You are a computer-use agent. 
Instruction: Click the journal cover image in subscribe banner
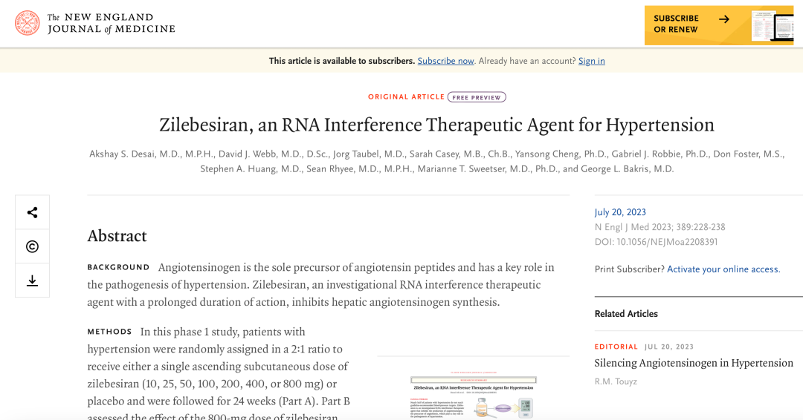pos(772,25)
